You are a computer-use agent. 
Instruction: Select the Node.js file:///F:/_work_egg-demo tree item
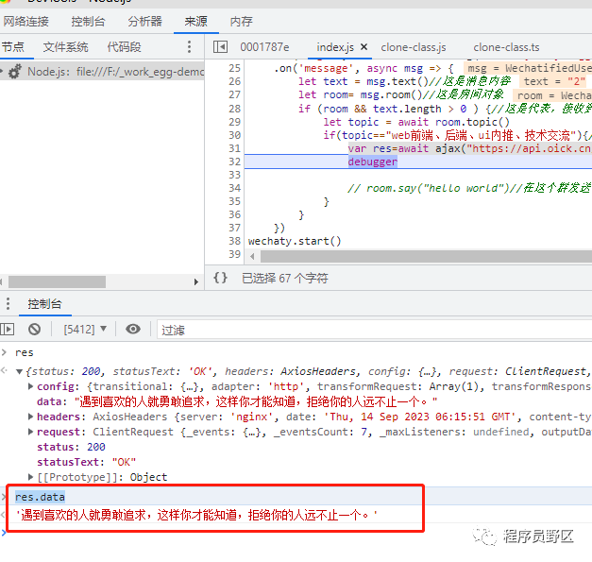point(102,72)
